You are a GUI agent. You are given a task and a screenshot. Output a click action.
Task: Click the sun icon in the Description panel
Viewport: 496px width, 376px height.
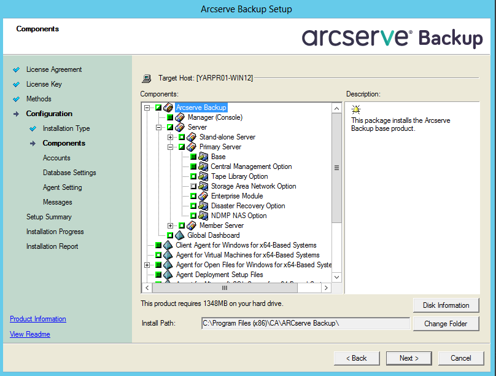pyautogui.click(x=355, y=109)
